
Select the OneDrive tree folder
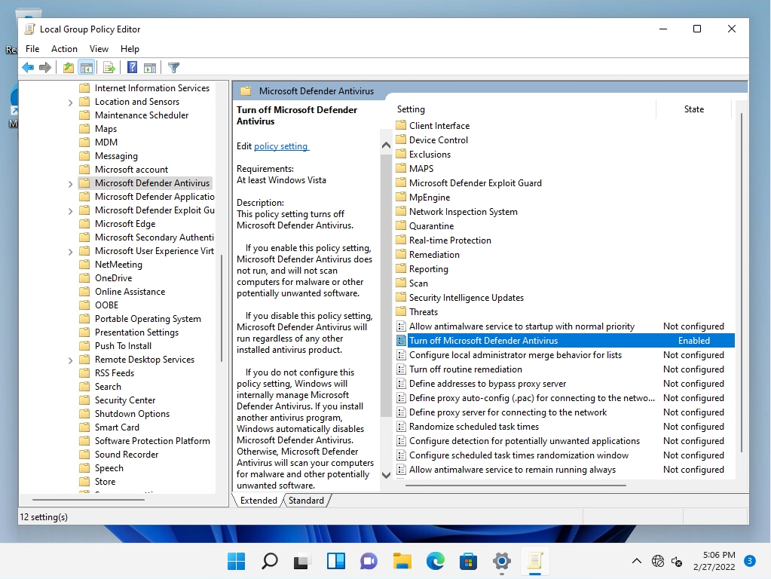(x=114, y=278)
